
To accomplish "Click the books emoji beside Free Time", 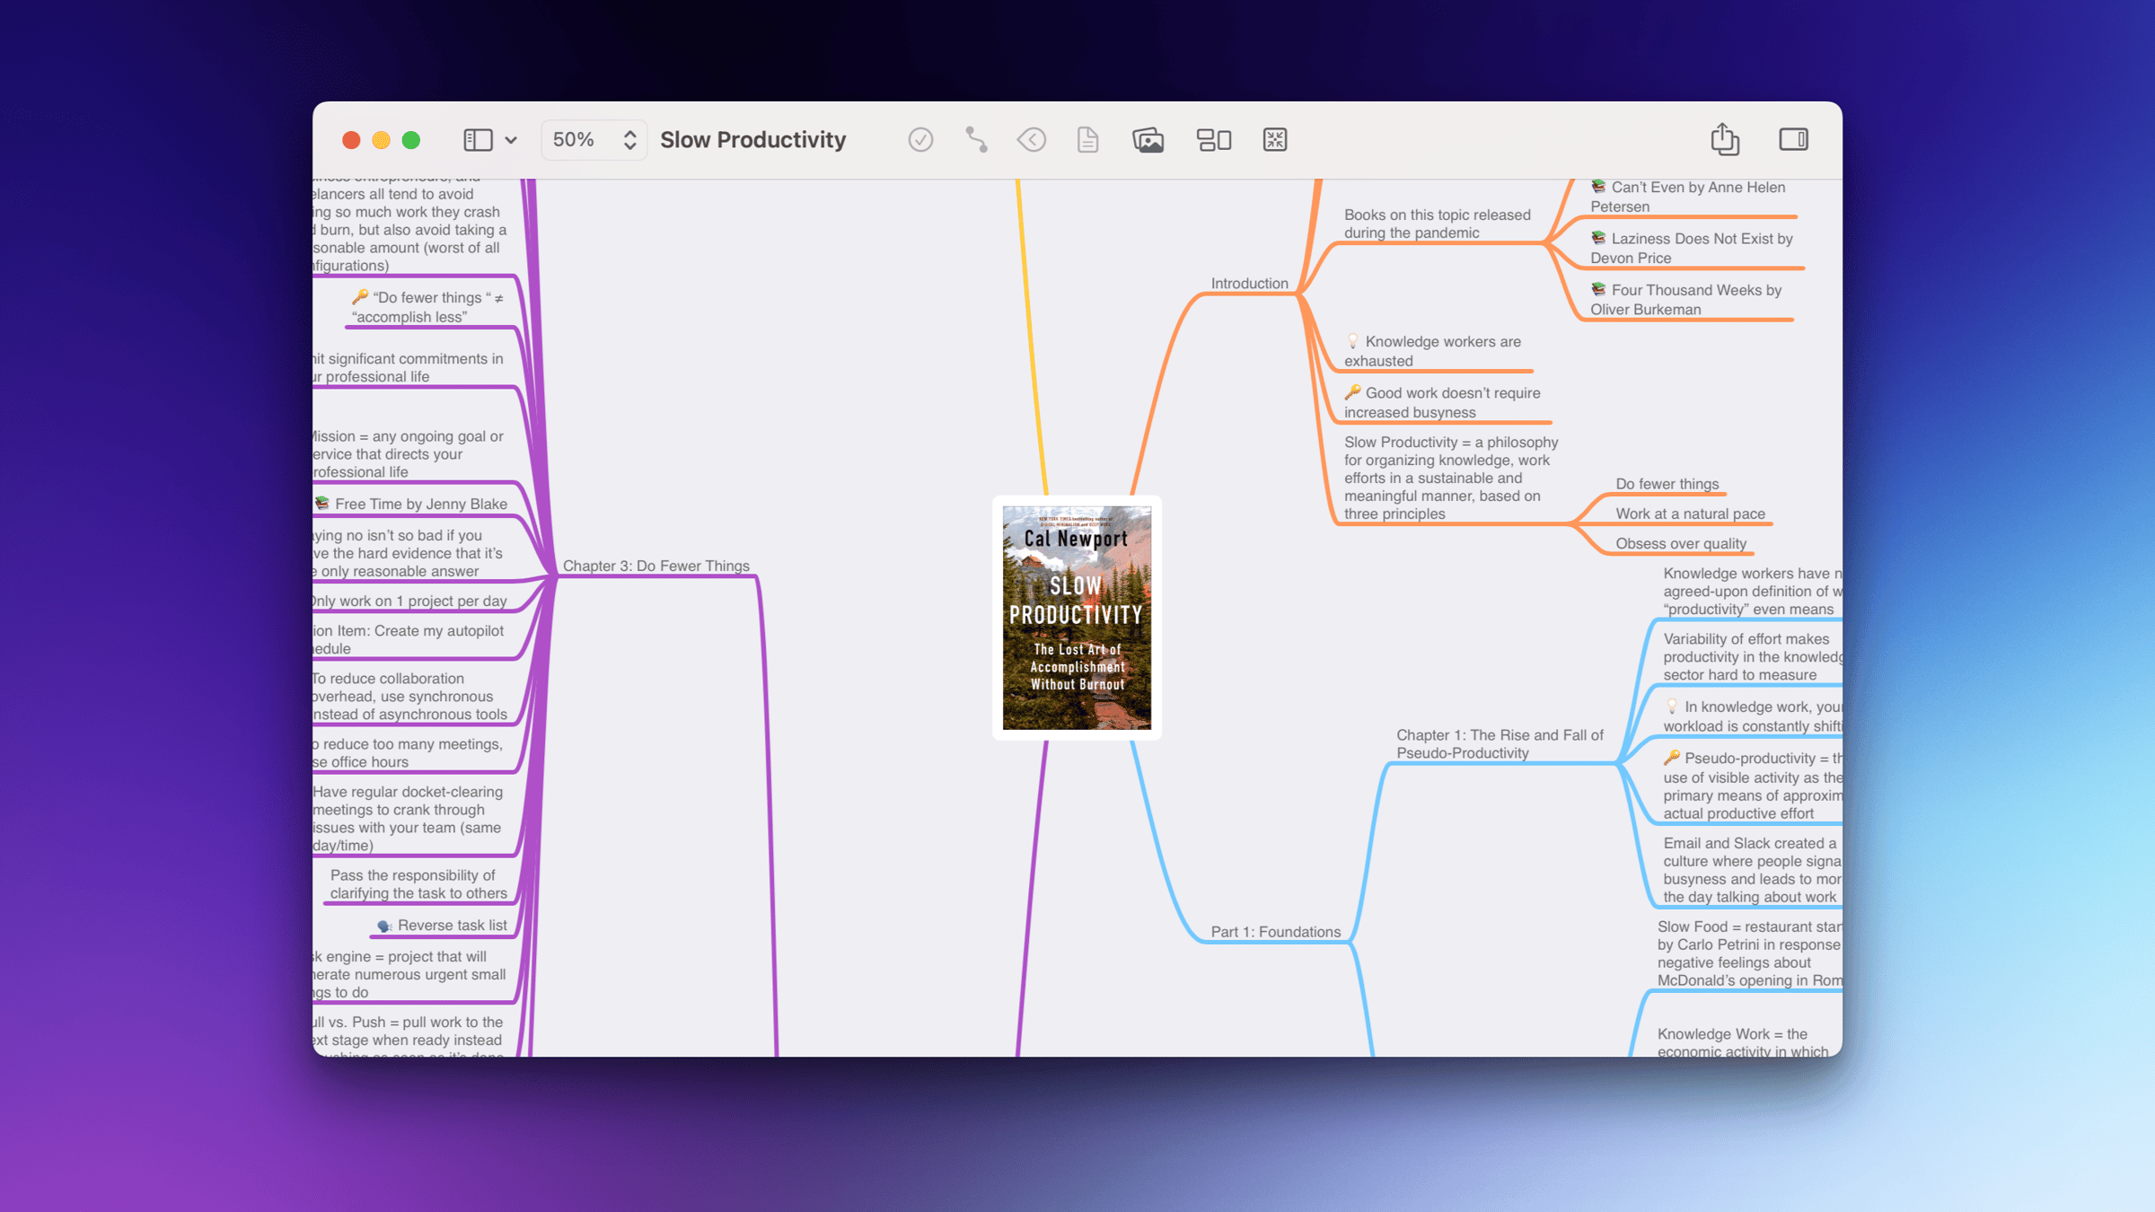I will pos(322,504).
